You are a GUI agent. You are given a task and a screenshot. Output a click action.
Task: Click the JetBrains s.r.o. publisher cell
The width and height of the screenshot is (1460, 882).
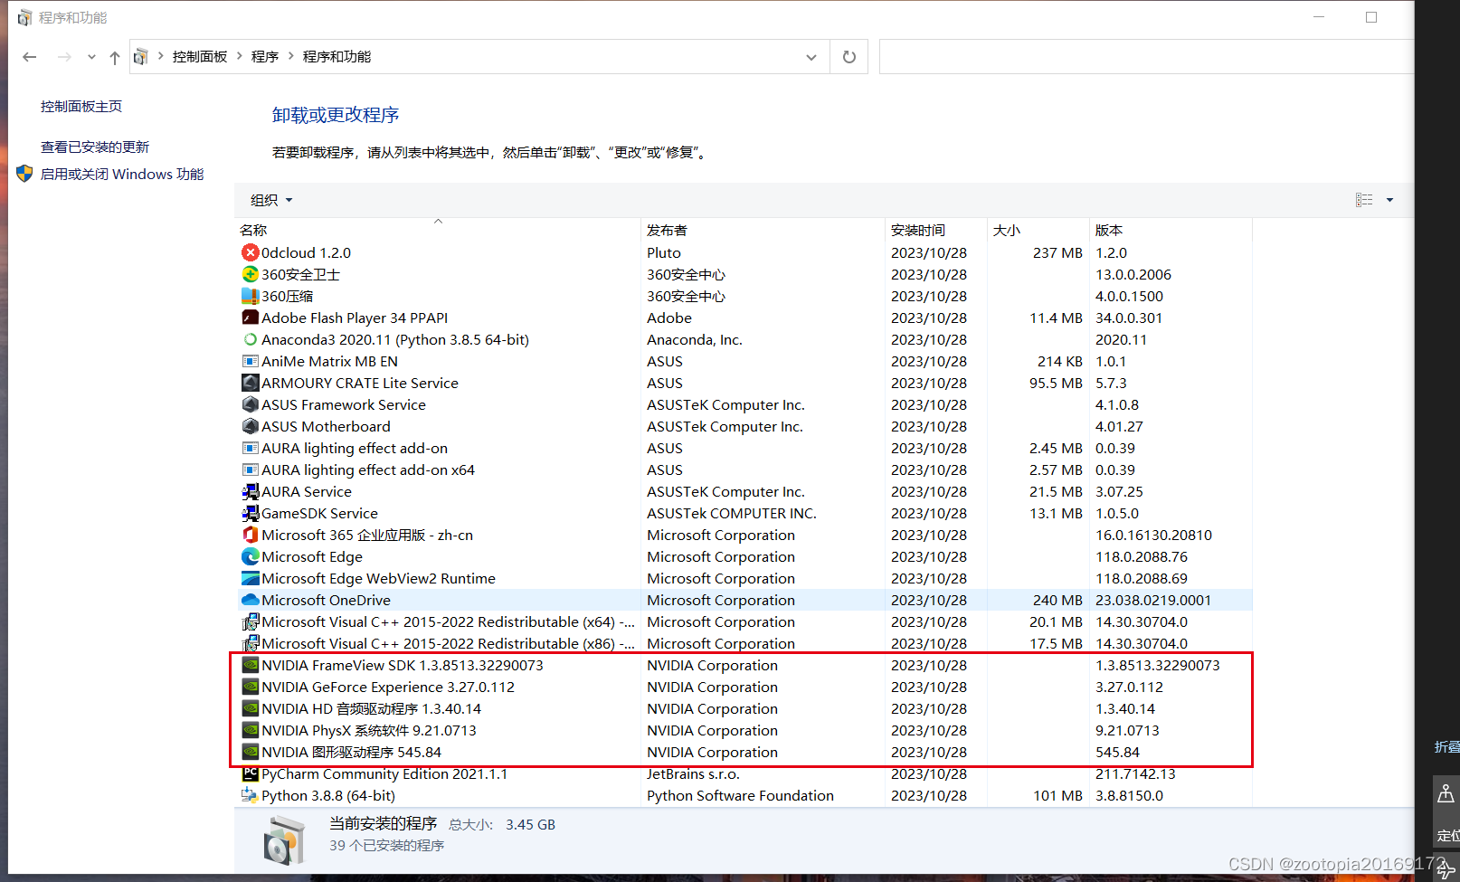(693, 773)
